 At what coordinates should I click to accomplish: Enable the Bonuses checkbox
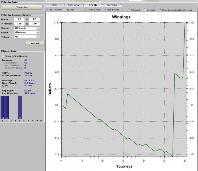point(145,10)
